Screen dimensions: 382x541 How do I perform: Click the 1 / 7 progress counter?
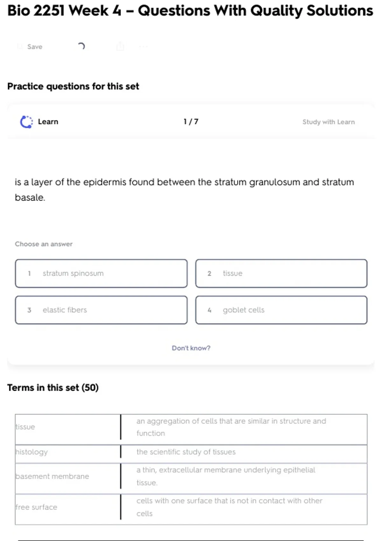click(x=191, y=122)
